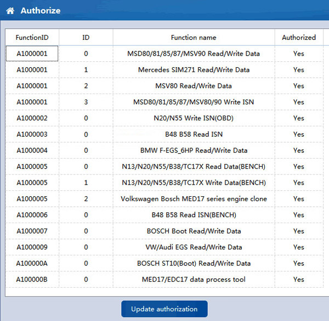This screenshot has height=321, width=329.
Task: Click the Authorized column header
Action: [x=299, y=37]
